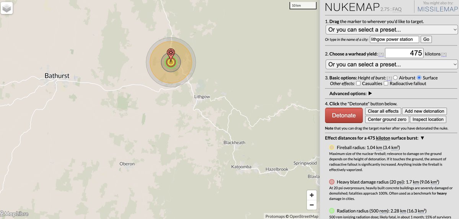Click the Blackheath label on the map

coord(234,143)
